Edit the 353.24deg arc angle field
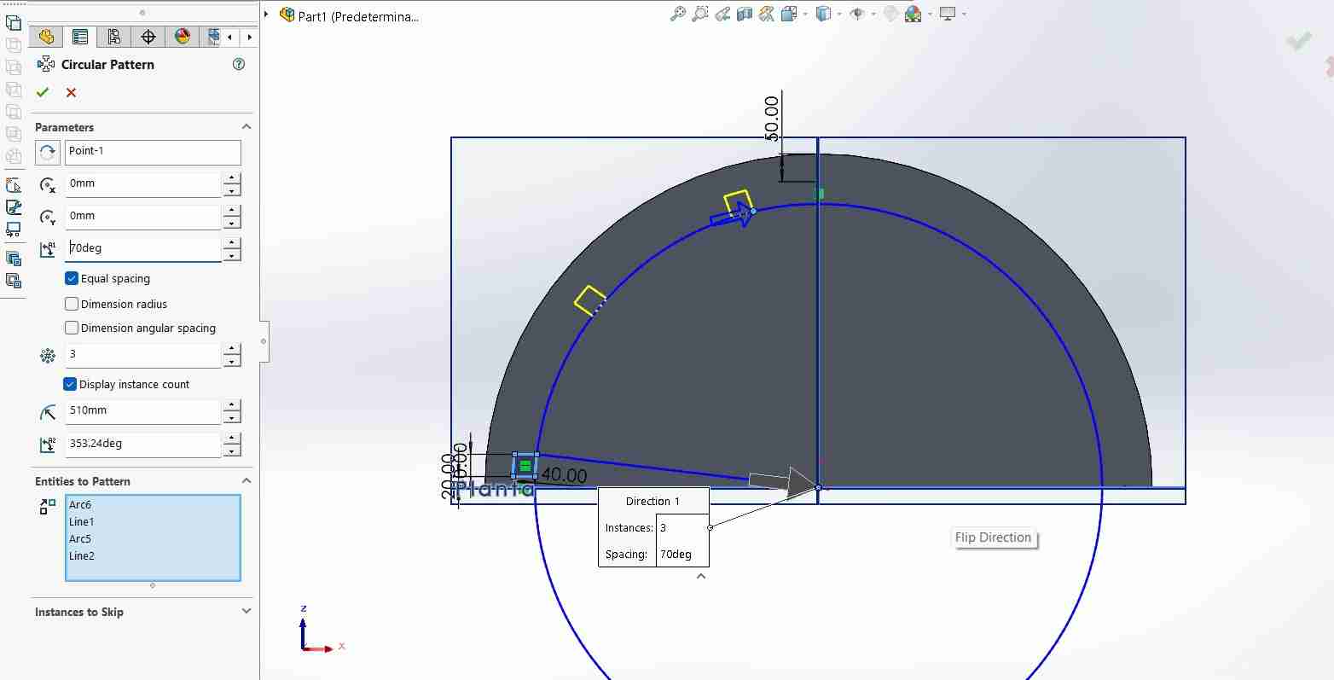Image resolution: width=1334 pixels, height=680 pixels. pyautogui.click(x=143, y=444)
